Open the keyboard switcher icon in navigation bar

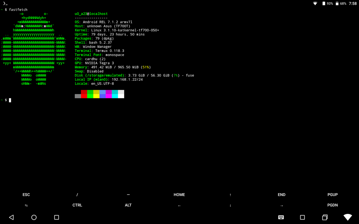281,217
